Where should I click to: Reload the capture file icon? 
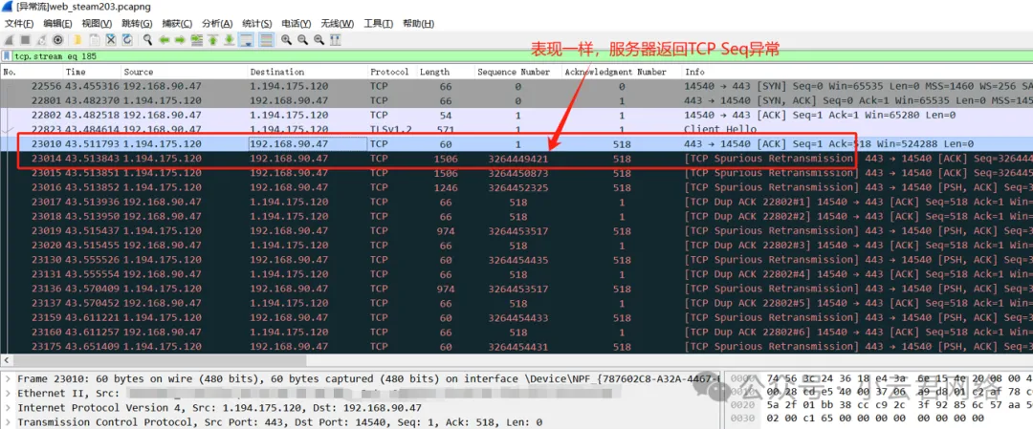(x=126, y=40)
